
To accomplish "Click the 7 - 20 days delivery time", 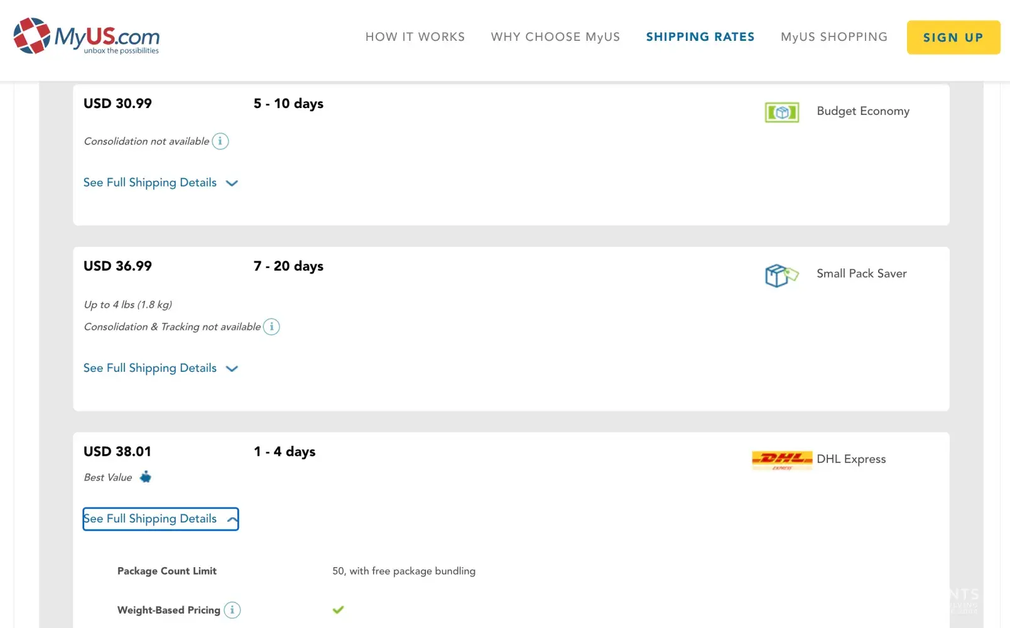I will 288,266.
